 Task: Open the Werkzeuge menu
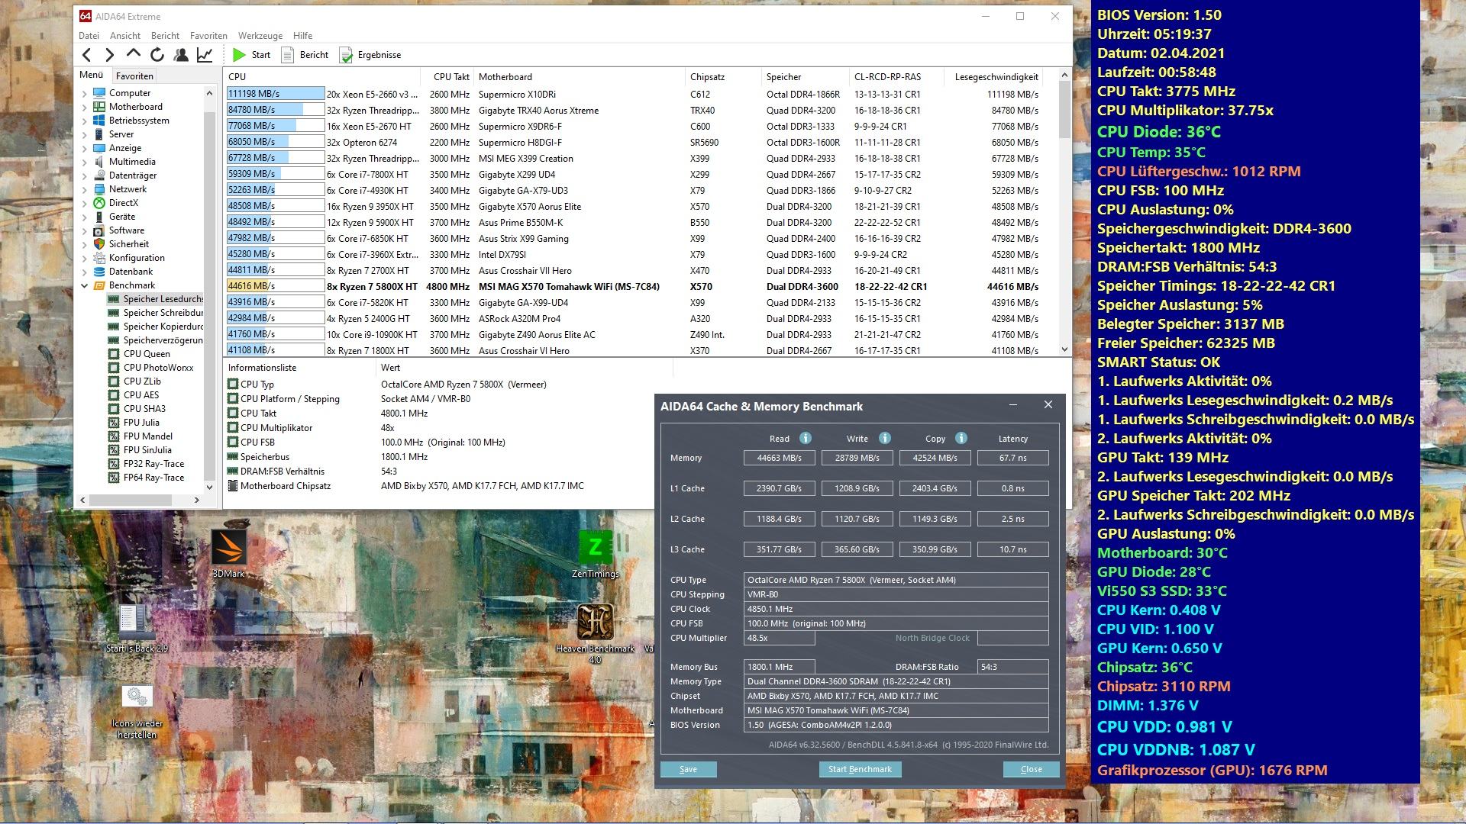260,36
